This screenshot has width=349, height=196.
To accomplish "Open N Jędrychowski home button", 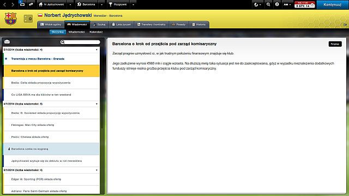I will (51, 4).
